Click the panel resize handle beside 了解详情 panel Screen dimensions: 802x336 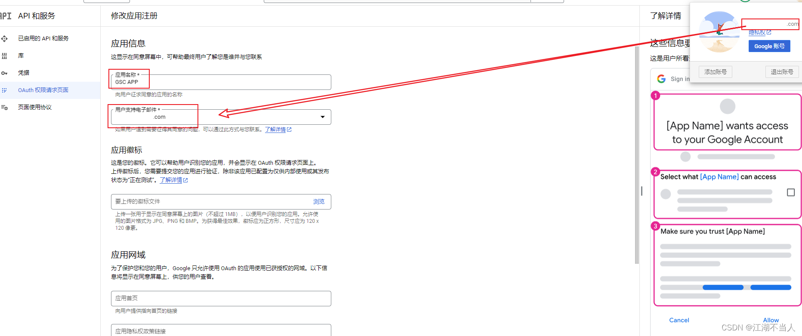coord(642,191)
